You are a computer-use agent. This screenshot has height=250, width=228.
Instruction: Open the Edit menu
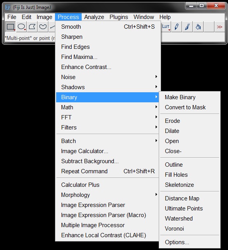pyautogui.click(x=26, y=17)
